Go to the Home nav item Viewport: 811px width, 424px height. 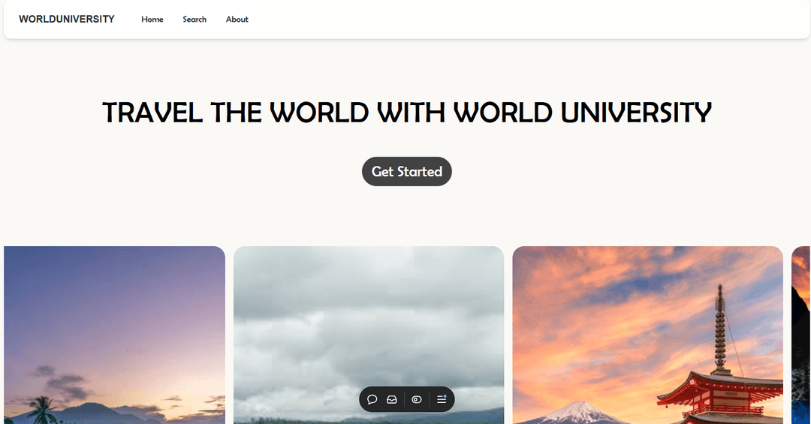(x=152, y=20)
